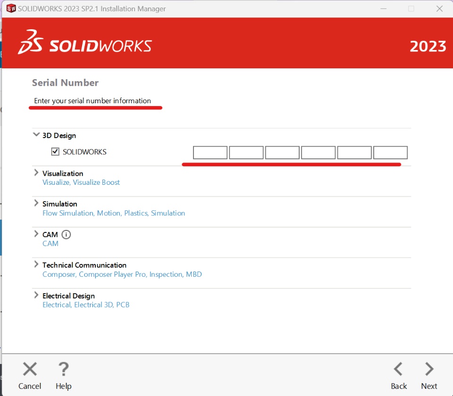The width and height of the screenshot is (453, 396).
Task: Expand the Simulation section
Action: [36, 203]
